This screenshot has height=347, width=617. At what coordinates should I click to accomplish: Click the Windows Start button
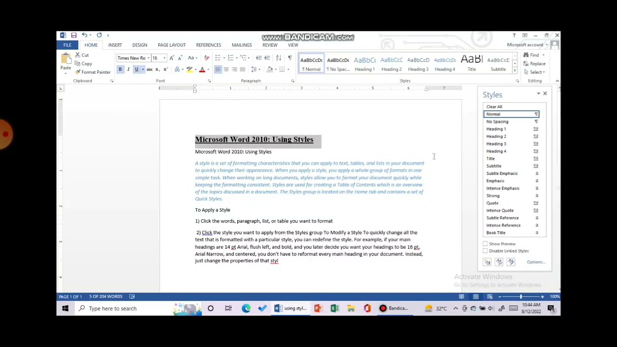click(65, 308)
